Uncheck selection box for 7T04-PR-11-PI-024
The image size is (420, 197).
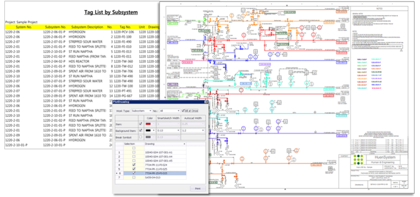(134, 165)
